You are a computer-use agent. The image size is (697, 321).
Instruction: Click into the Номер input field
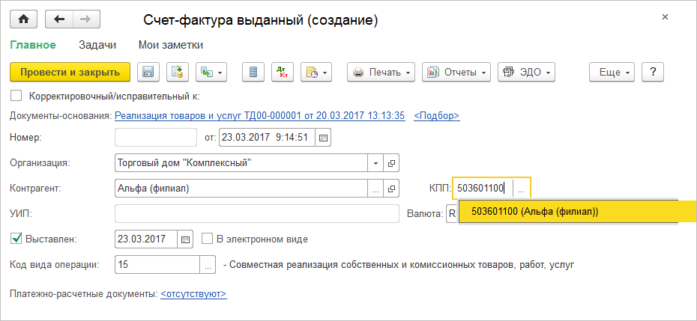tap(156, 137)
